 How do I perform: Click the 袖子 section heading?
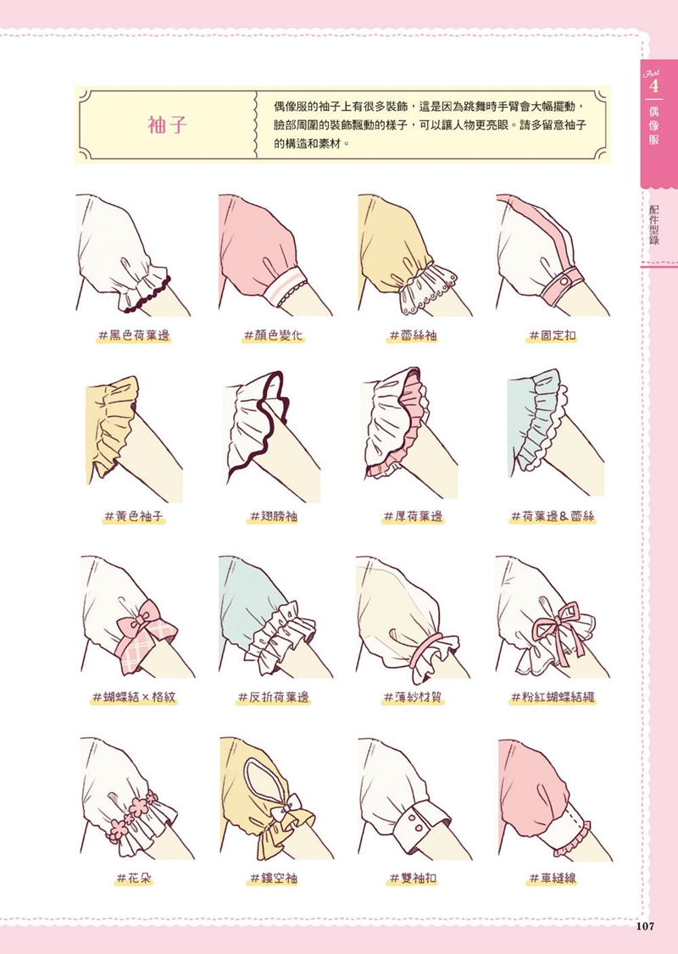pyautogui.click(x=167, y=125)
